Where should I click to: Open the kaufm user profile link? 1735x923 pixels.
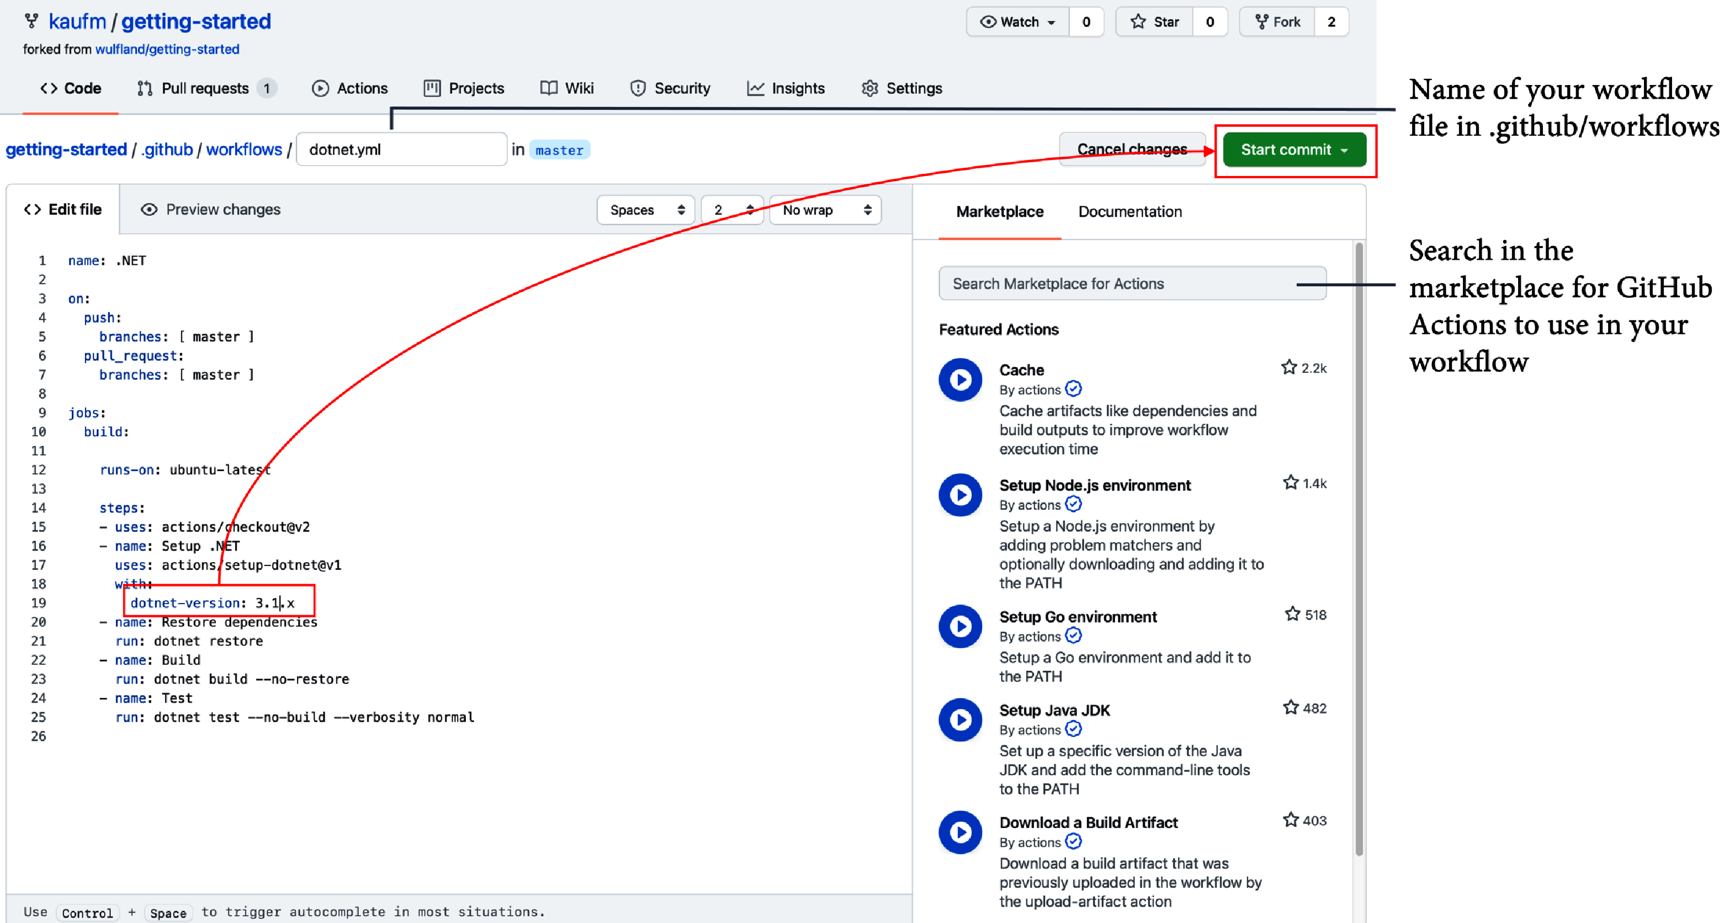(x=77, y=21)
